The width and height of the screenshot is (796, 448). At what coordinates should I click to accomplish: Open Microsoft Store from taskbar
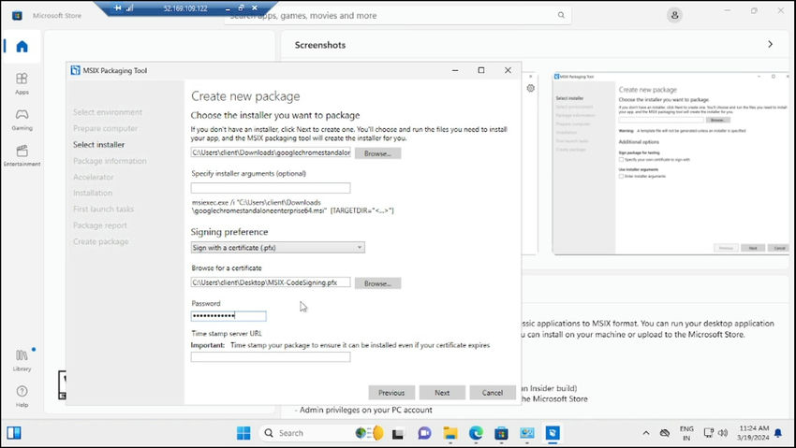501,433
